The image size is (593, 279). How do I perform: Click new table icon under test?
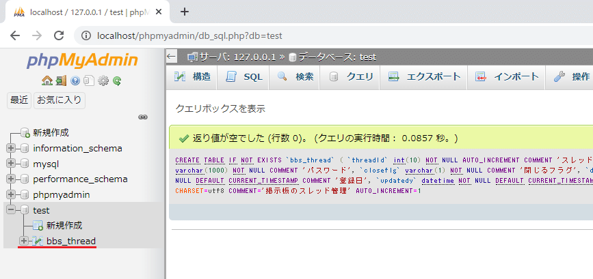pyautogui.click(x=38, y=226)
